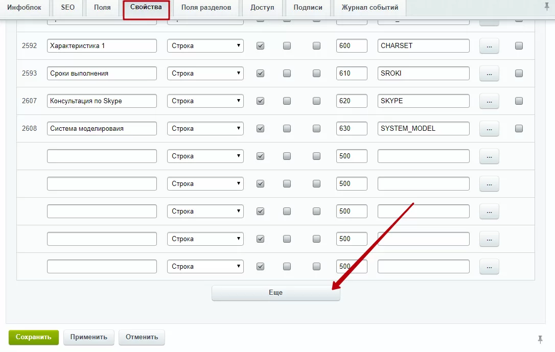Viewport: 555px width, 352px height.
Task: Open the Журнал событий tab
Action: 370,8
